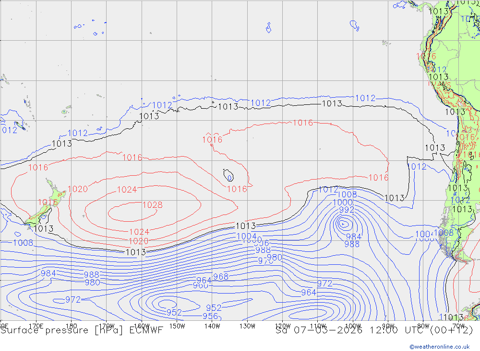
Task: Click the 1013 label just above the 1004 near 130W
Action: (246, 226)
